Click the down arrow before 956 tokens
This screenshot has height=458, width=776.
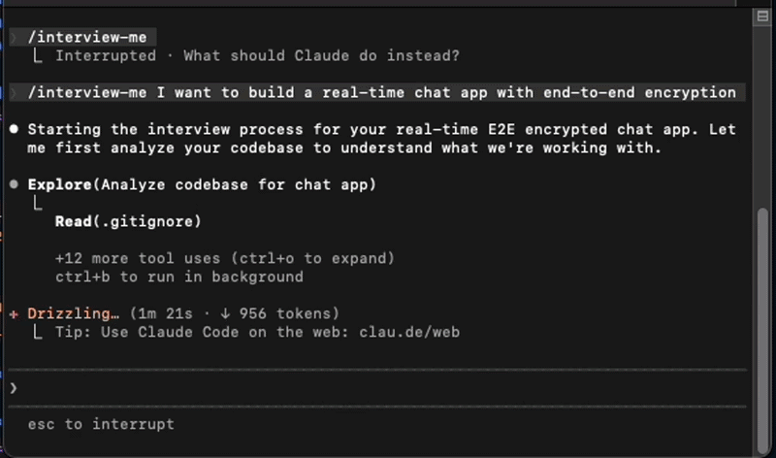[x=225, y=313]
